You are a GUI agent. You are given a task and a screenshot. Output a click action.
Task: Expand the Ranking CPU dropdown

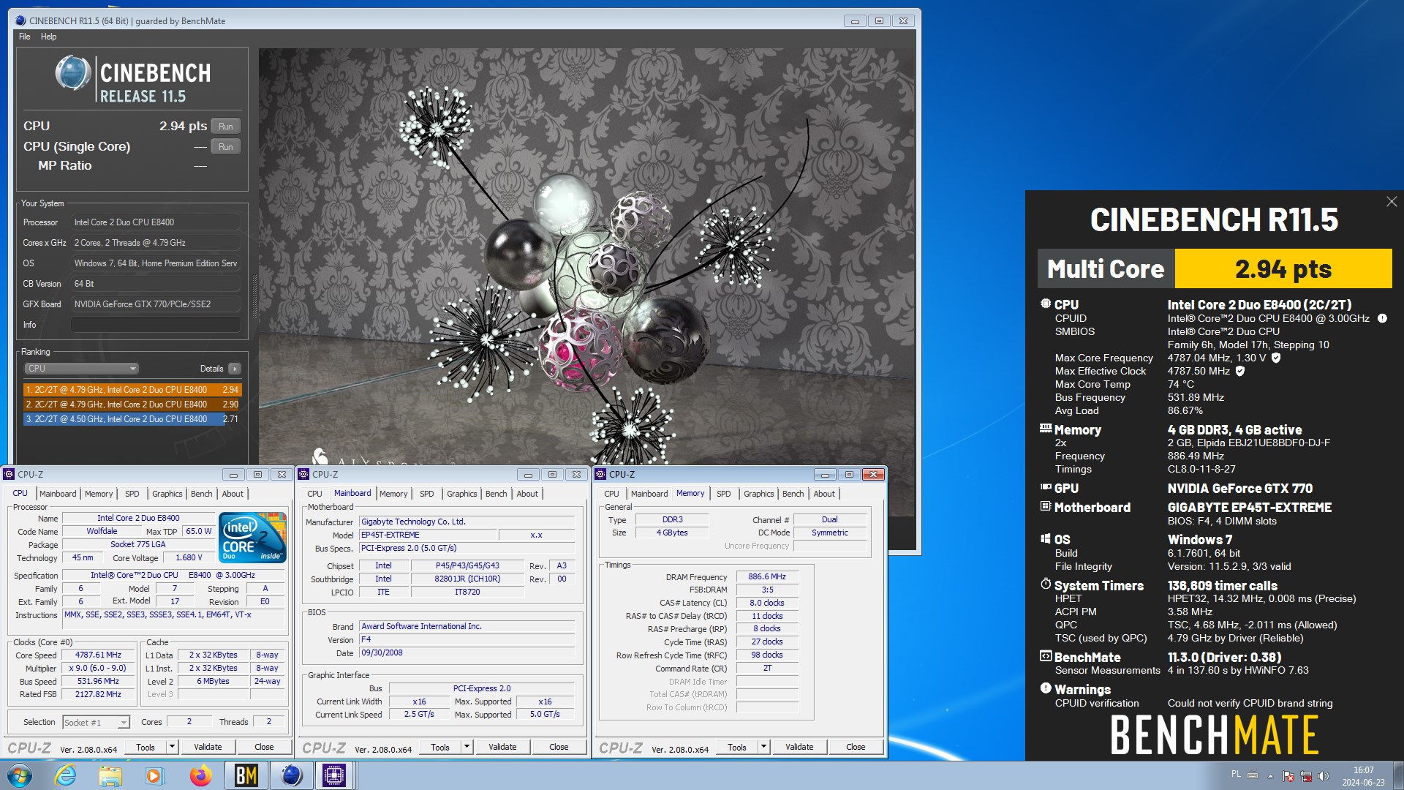pyautogui.click(x=81, y=369)
